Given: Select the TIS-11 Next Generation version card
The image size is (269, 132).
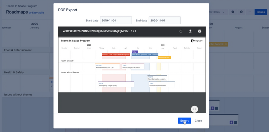Looking at the screenshot, I should click(157, 78).
